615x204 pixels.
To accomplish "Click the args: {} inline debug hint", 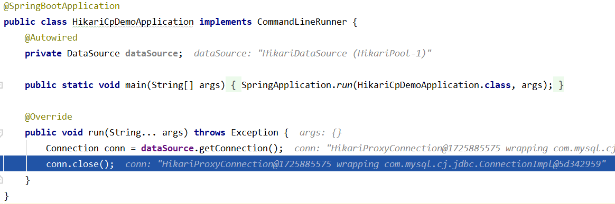I will pyautogui.click(x=321, y=133).
